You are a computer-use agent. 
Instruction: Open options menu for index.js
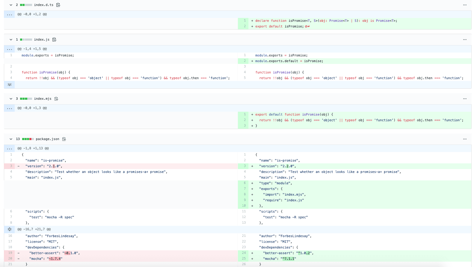click(465, 39)
